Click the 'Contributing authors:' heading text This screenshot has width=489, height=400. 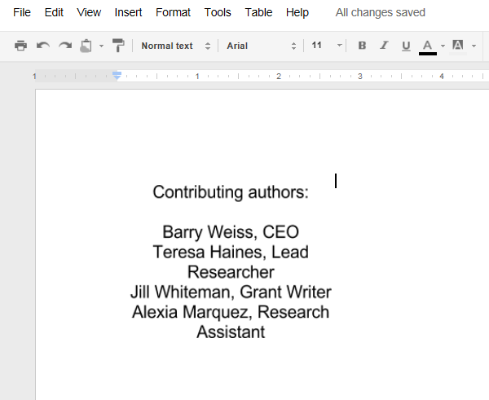231,192
